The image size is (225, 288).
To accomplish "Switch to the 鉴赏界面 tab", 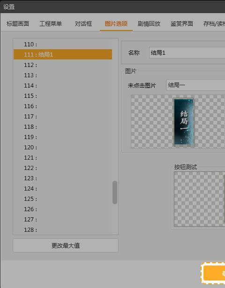I will (181, 24).
